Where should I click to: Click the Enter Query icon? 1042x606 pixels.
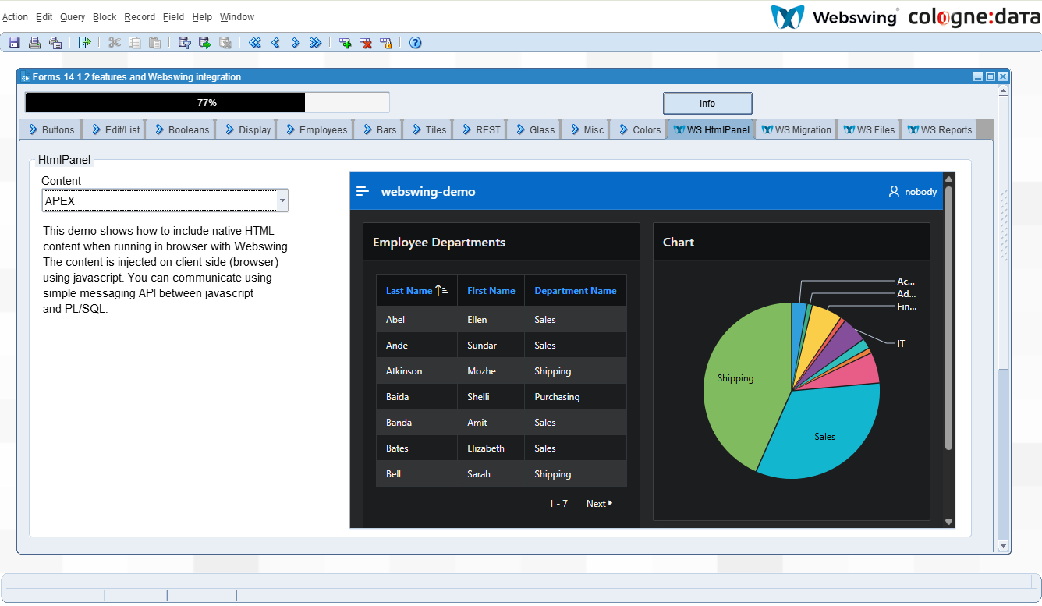pos(184,43)
